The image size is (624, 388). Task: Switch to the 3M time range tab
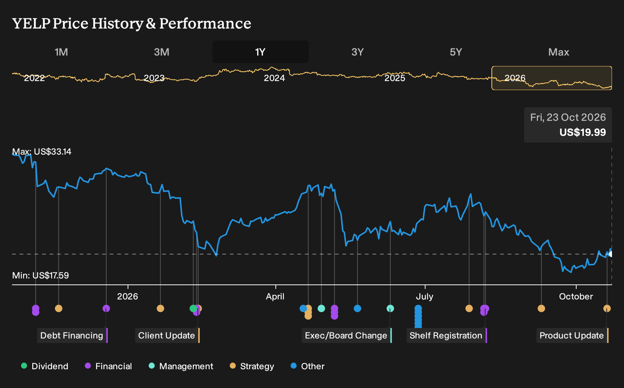161,52
